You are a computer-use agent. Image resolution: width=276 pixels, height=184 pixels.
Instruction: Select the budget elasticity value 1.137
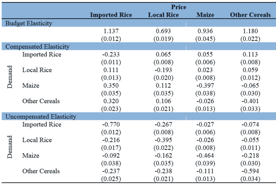(x=111, y=31)
